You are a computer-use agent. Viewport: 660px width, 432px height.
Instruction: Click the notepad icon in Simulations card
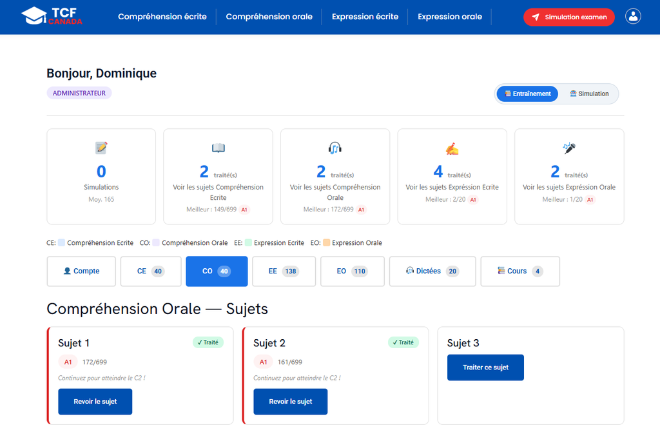click(x=101, y=148)
